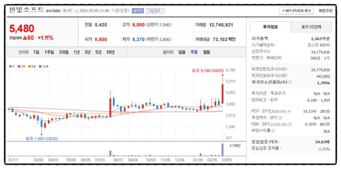This screenshot has height=169, width=341.
Task: Click the 고가 value 6,000
Action: 138,25
